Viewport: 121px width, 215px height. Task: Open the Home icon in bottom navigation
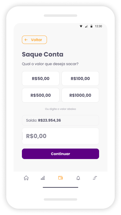[26, 178]
